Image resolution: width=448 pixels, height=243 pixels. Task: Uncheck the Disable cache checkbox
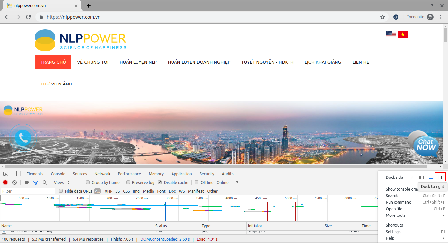[x=160, y=182]
